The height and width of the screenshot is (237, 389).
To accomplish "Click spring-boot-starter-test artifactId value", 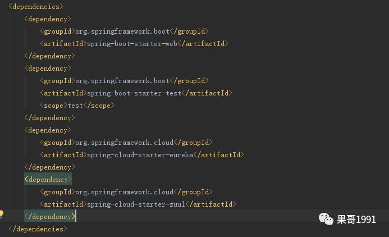I will coord(134,93).
